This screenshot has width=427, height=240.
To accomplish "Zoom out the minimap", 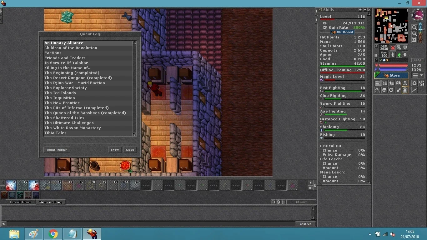I will coord(414,27).
